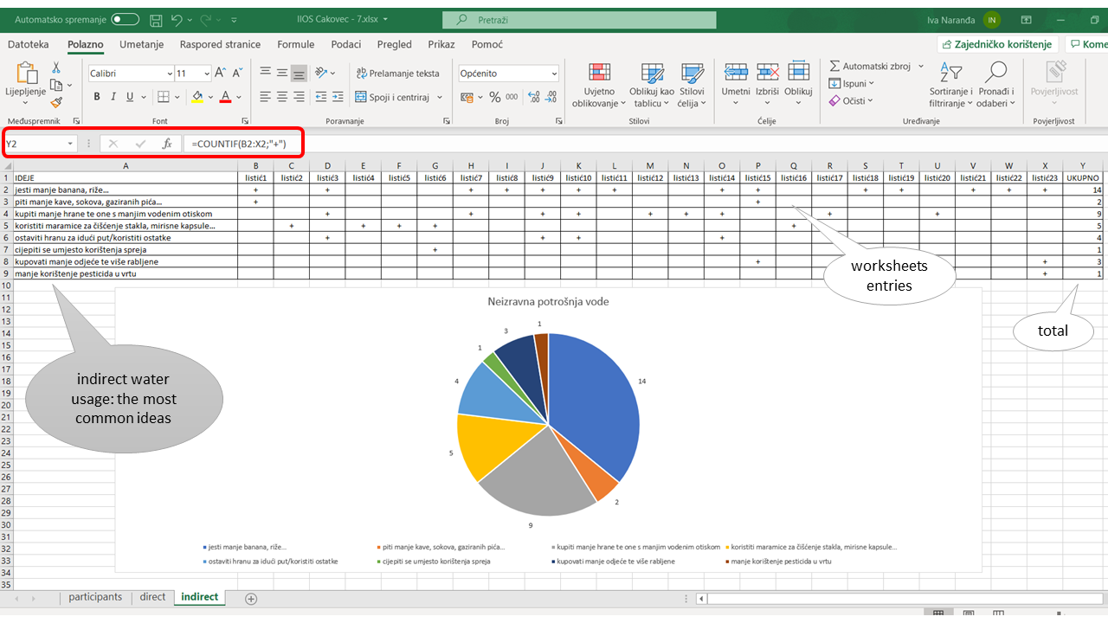The image size is (1108, 623).
Task: Click the Center text horizontally icon
Action: tap(282, 97)
